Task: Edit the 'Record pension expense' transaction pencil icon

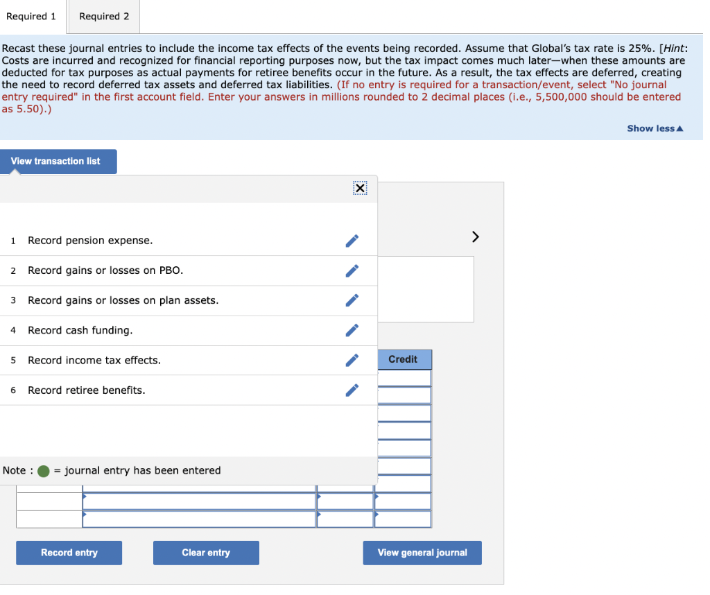Action: [352, 241]
